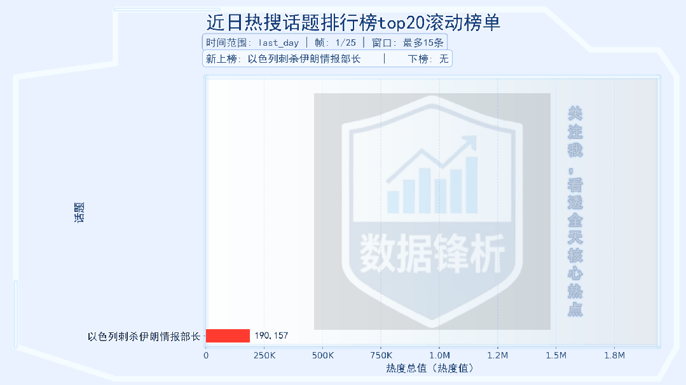Click the x-axis tick label 750K
The height and width of the screenshot is (385, 686).
point(381,355)
